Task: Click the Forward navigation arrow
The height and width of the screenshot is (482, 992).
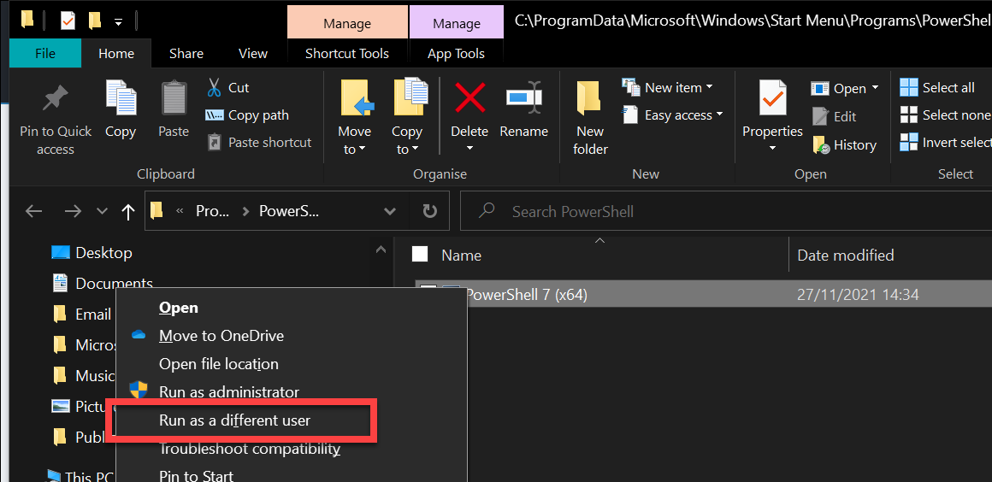Action: point(73,210)
